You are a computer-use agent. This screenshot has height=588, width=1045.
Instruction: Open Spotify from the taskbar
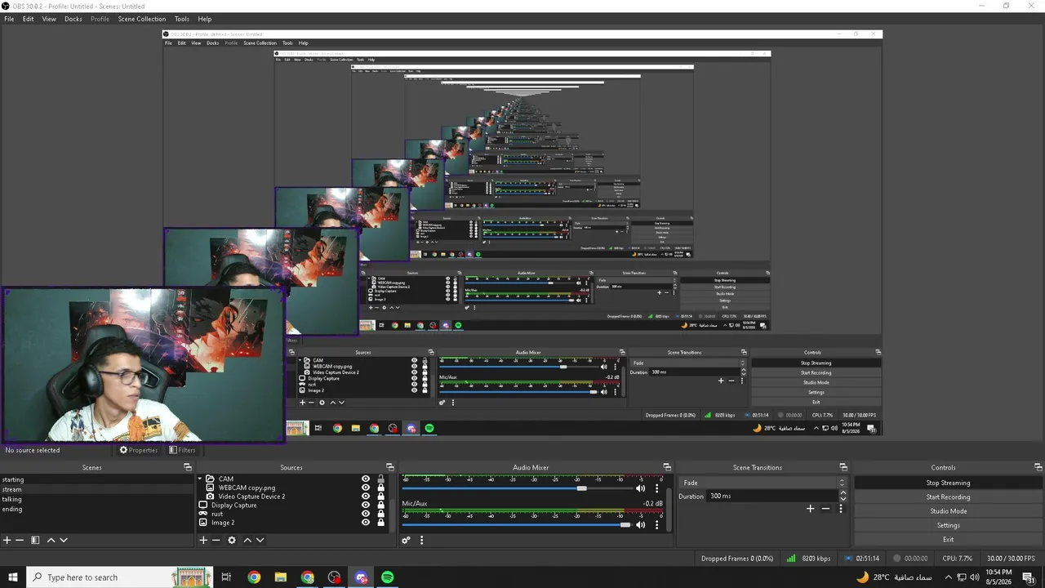[x=388, y=577]
